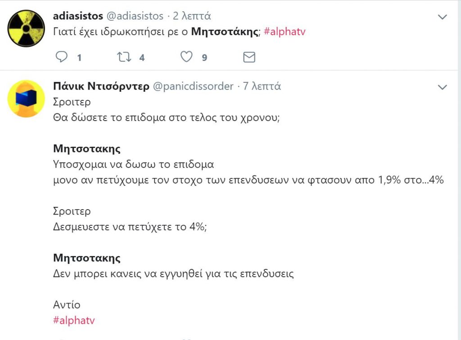461x340 pixels.
Task: Open the adiasistos radioactive avatar
Action: coord(26,28)
